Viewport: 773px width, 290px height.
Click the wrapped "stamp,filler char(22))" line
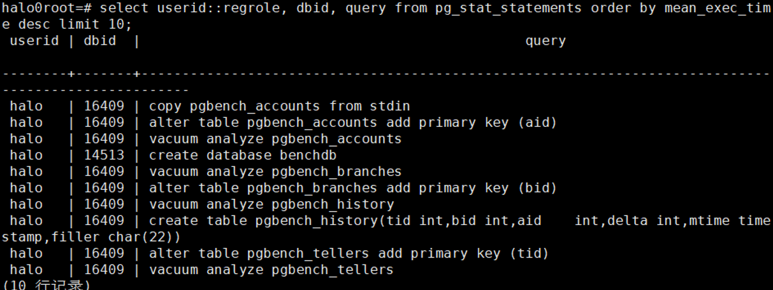91,237
